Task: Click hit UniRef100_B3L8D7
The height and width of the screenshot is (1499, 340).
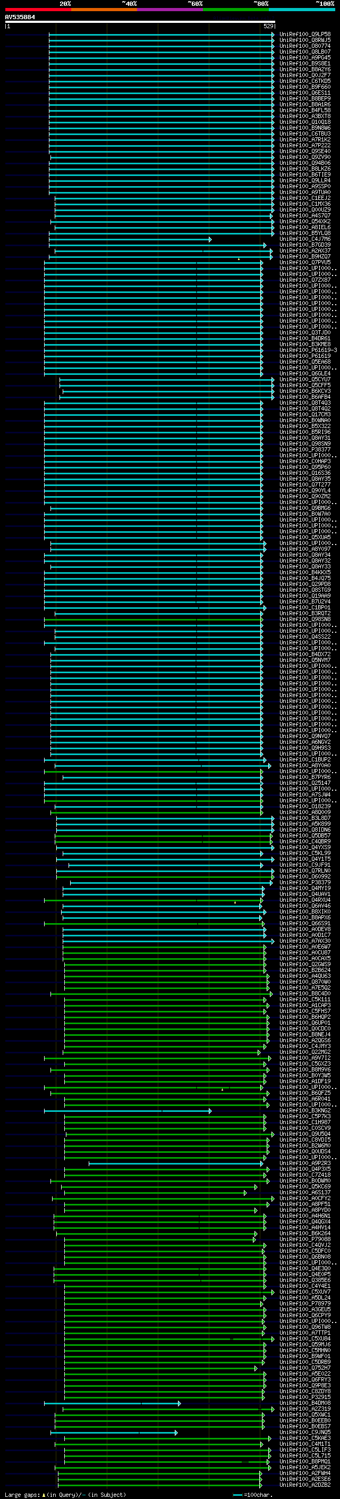Action: pos(305,818)
